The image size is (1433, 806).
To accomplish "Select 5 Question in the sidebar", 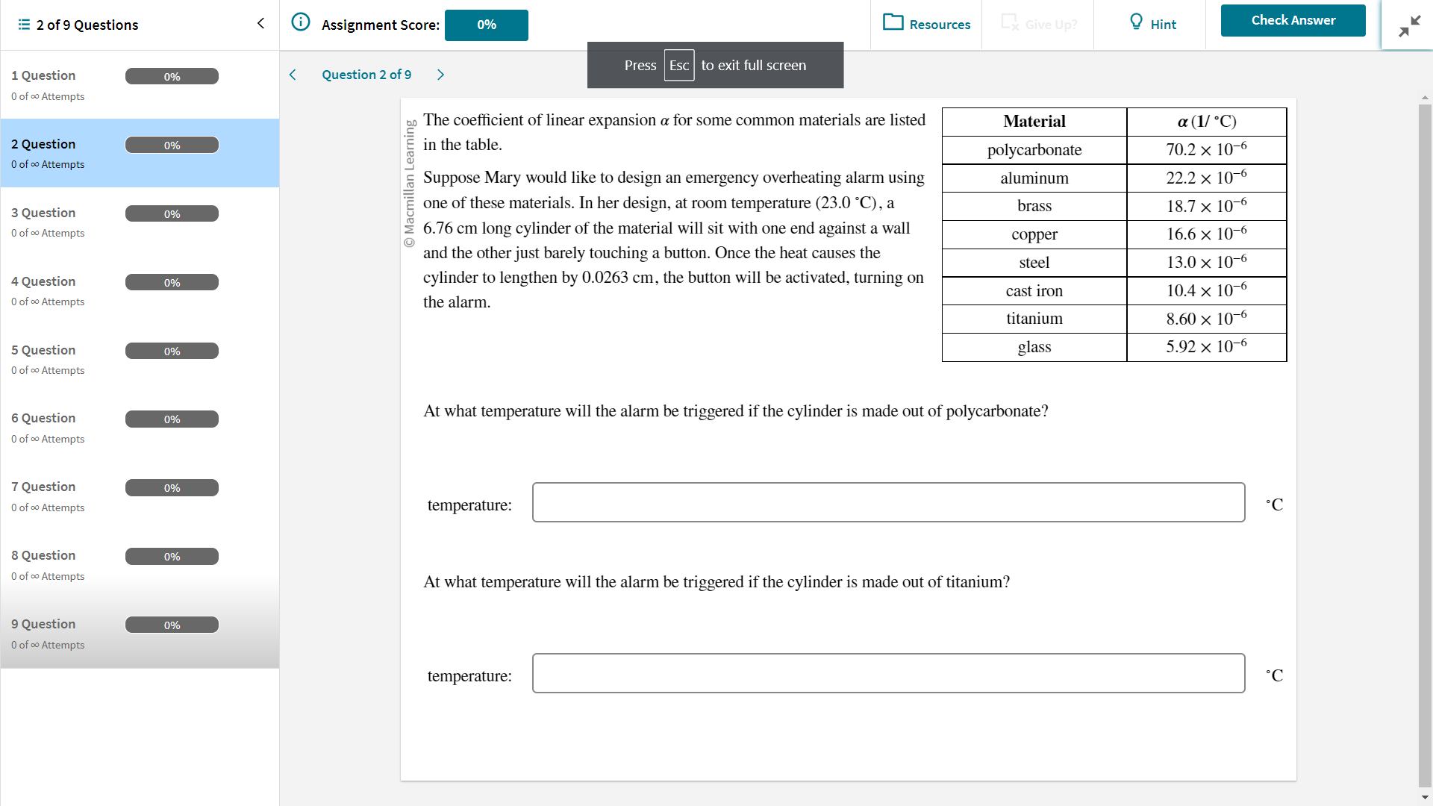I will tap(43, 350).
